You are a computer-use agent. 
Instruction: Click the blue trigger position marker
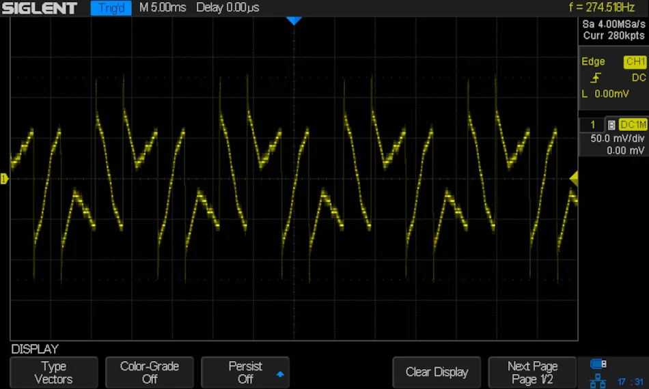(294, 20)
